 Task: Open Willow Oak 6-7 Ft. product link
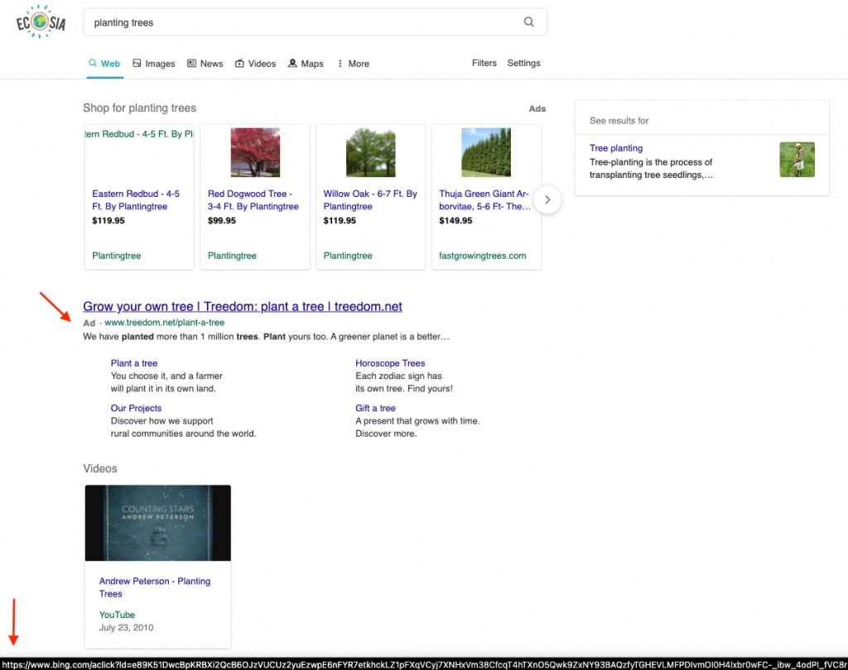tap(370, 200)
